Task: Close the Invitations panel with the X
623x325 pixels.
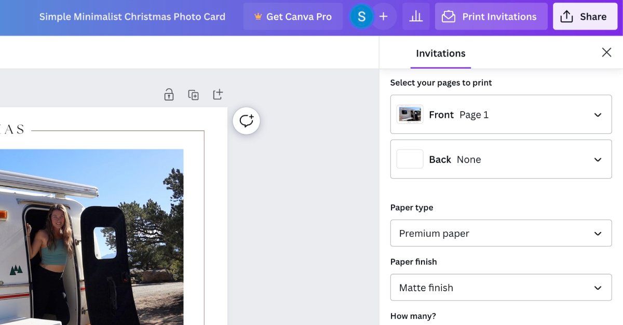Action: coord(606,52)
